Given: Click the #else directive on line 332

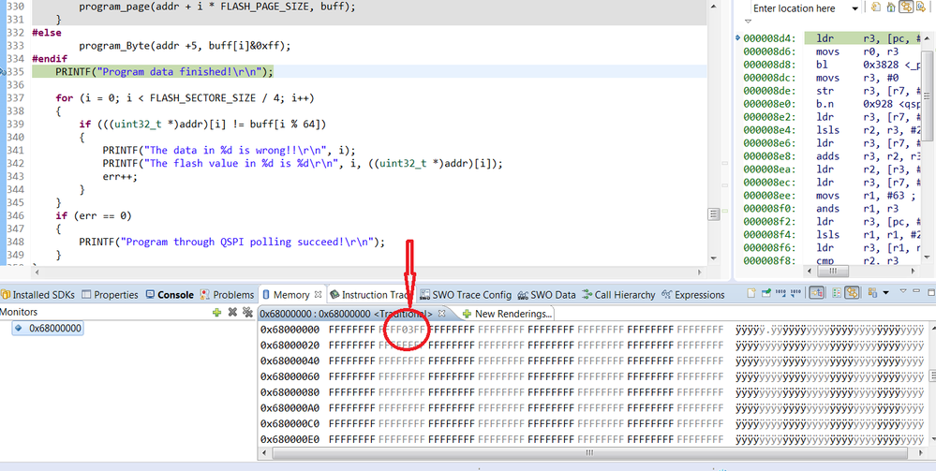Looking at the screenshot, I should (x=47, y=33).
